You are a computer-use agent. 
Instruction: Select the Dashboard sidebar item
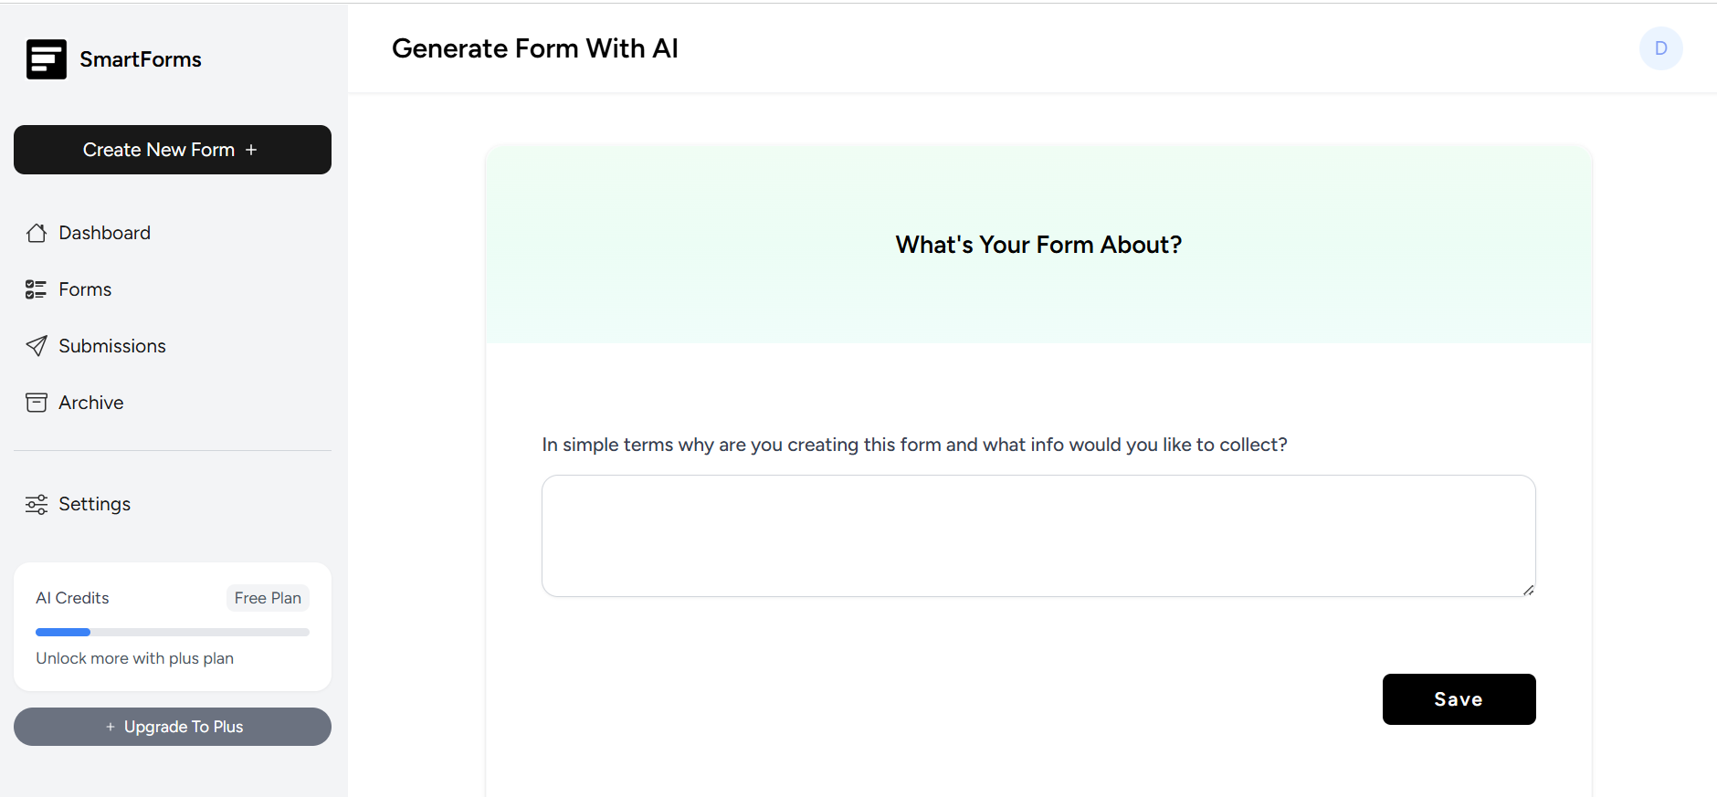click(x=104, y=233)
